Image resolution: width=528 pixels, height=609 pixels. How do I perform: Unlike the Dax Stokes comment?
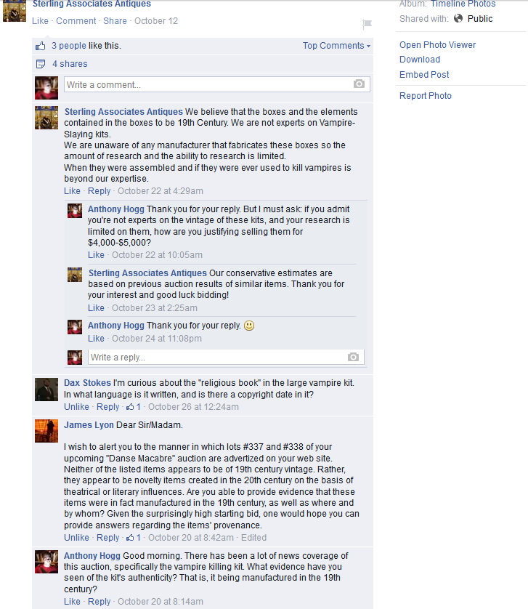pyautogui.click(x=76, y=407)
